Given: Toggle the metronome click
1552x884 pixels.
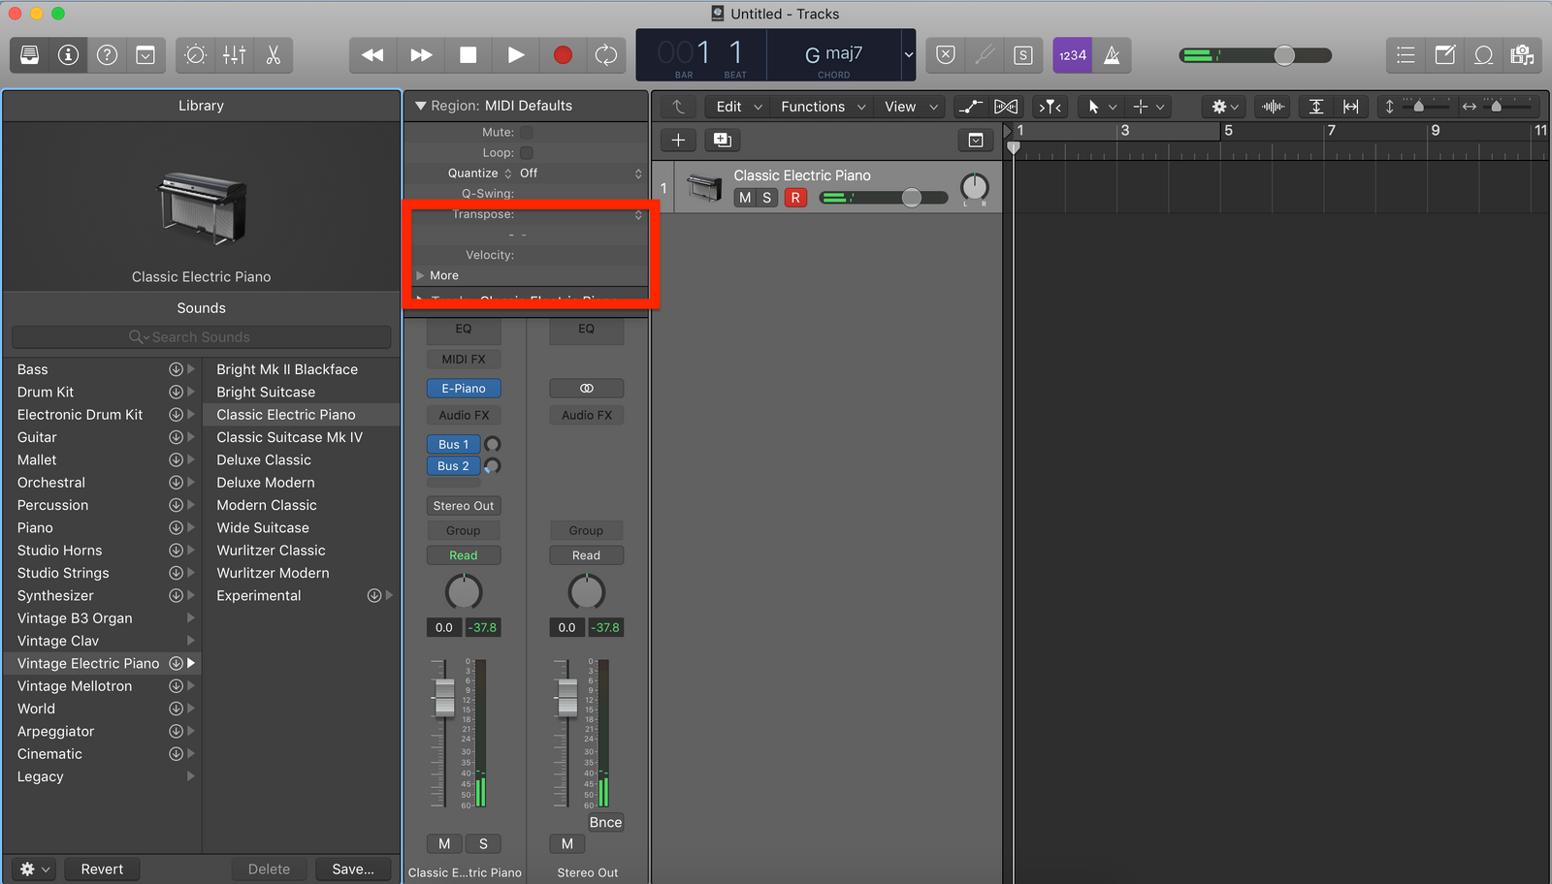Looking at the screenshot, I should pyautogui.click(x=1112, y=55).
